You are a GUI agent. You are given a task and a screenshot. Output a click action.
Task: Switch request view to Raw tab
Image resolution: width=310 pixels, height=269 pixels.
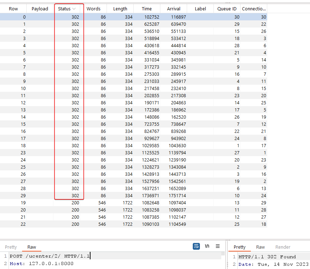click(32, 247)
